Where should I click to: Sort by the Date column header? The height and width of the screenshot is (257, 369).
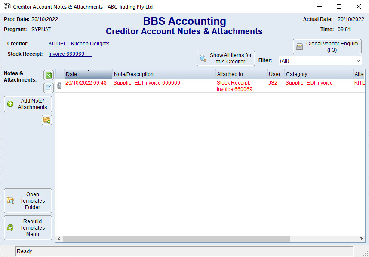pos(88,74)
